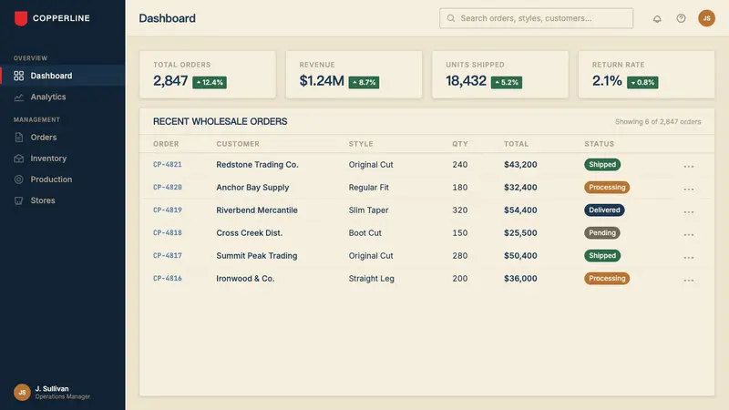
Task: Click 'Showing 6 of 2,847 orders' text
Action: click(x=658, y=122)
